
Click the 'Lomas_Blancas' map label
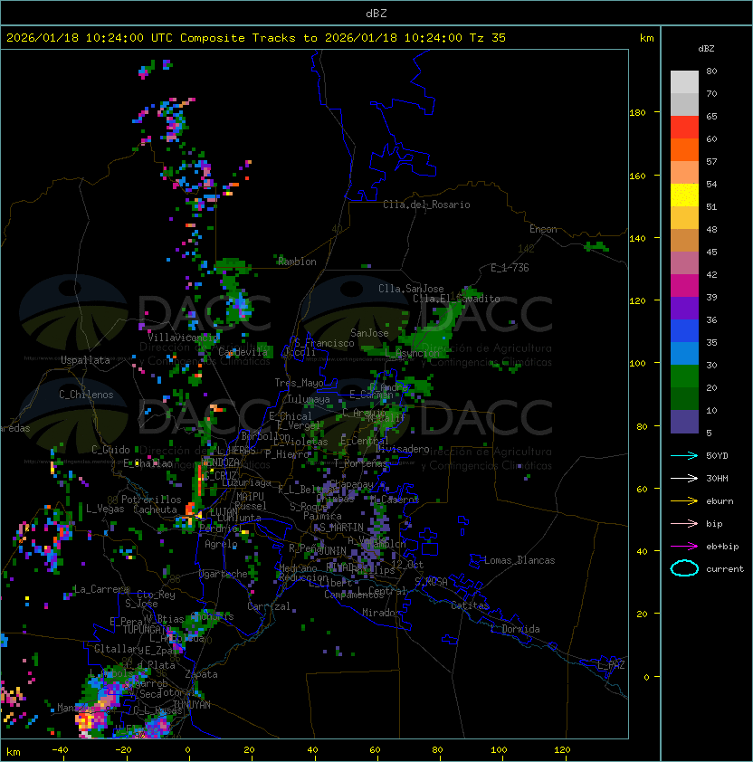[x=519, y=560]
